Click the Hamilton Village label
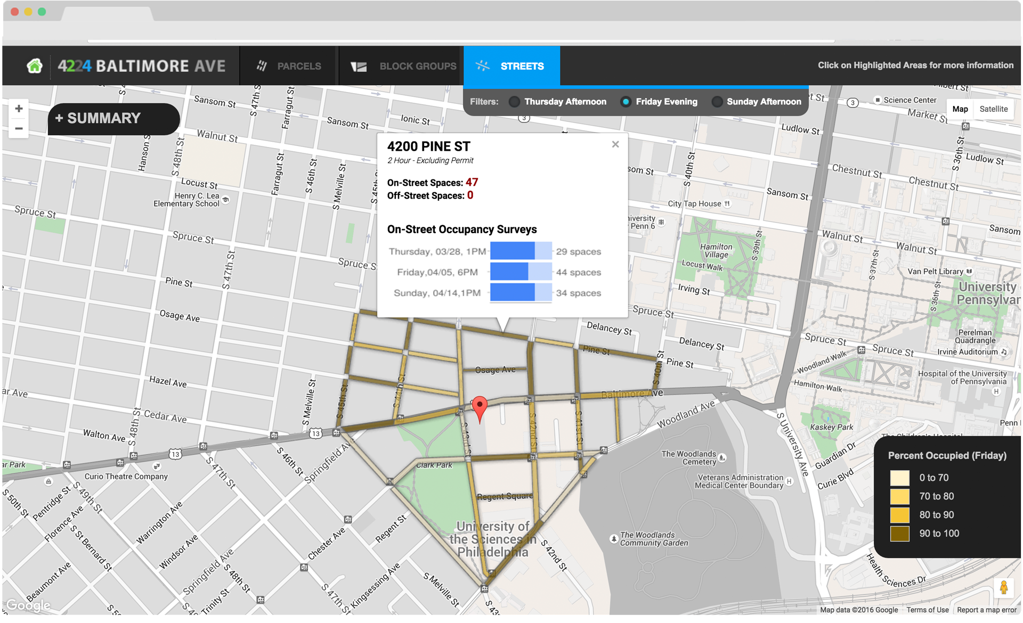This screenshot has height=623, width=1023. pos(716,251)
